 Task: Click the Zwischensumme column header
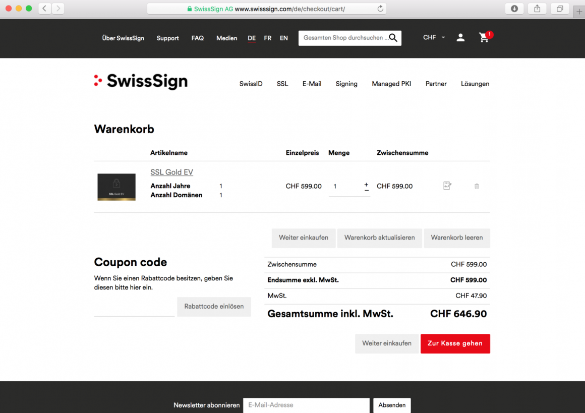point(402,153)
